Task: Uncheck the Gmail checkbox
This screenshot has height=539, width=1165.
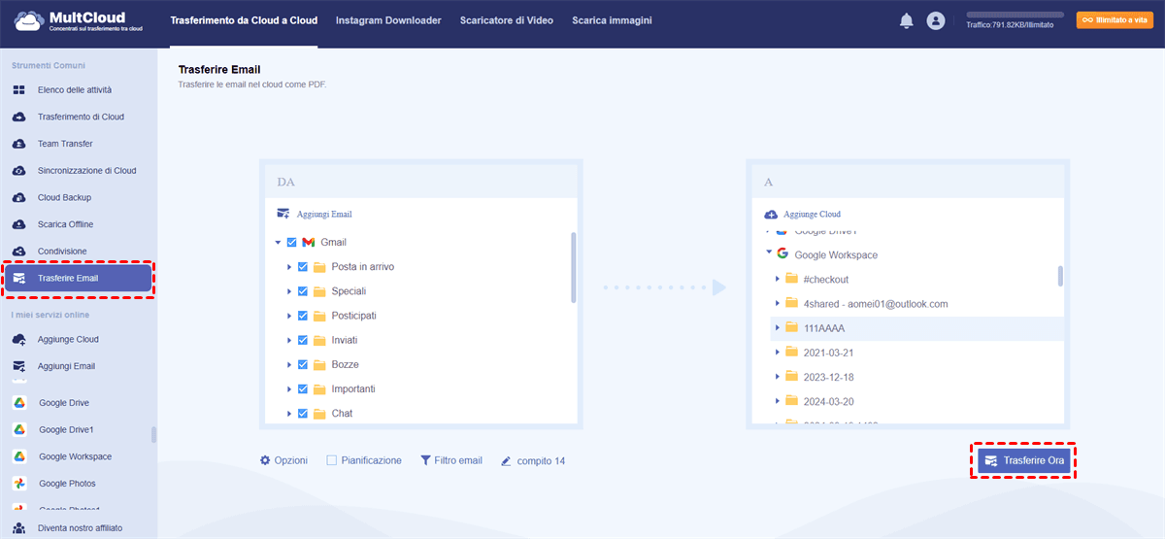Action: (291, 242)
